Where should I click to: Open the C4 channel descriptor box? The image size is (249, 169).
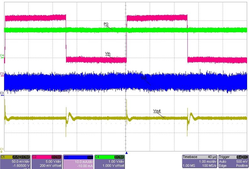click(x=110, y=162)
